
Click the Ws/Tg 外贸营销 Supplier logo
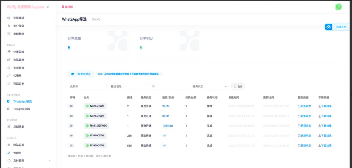tap(25, 7)
